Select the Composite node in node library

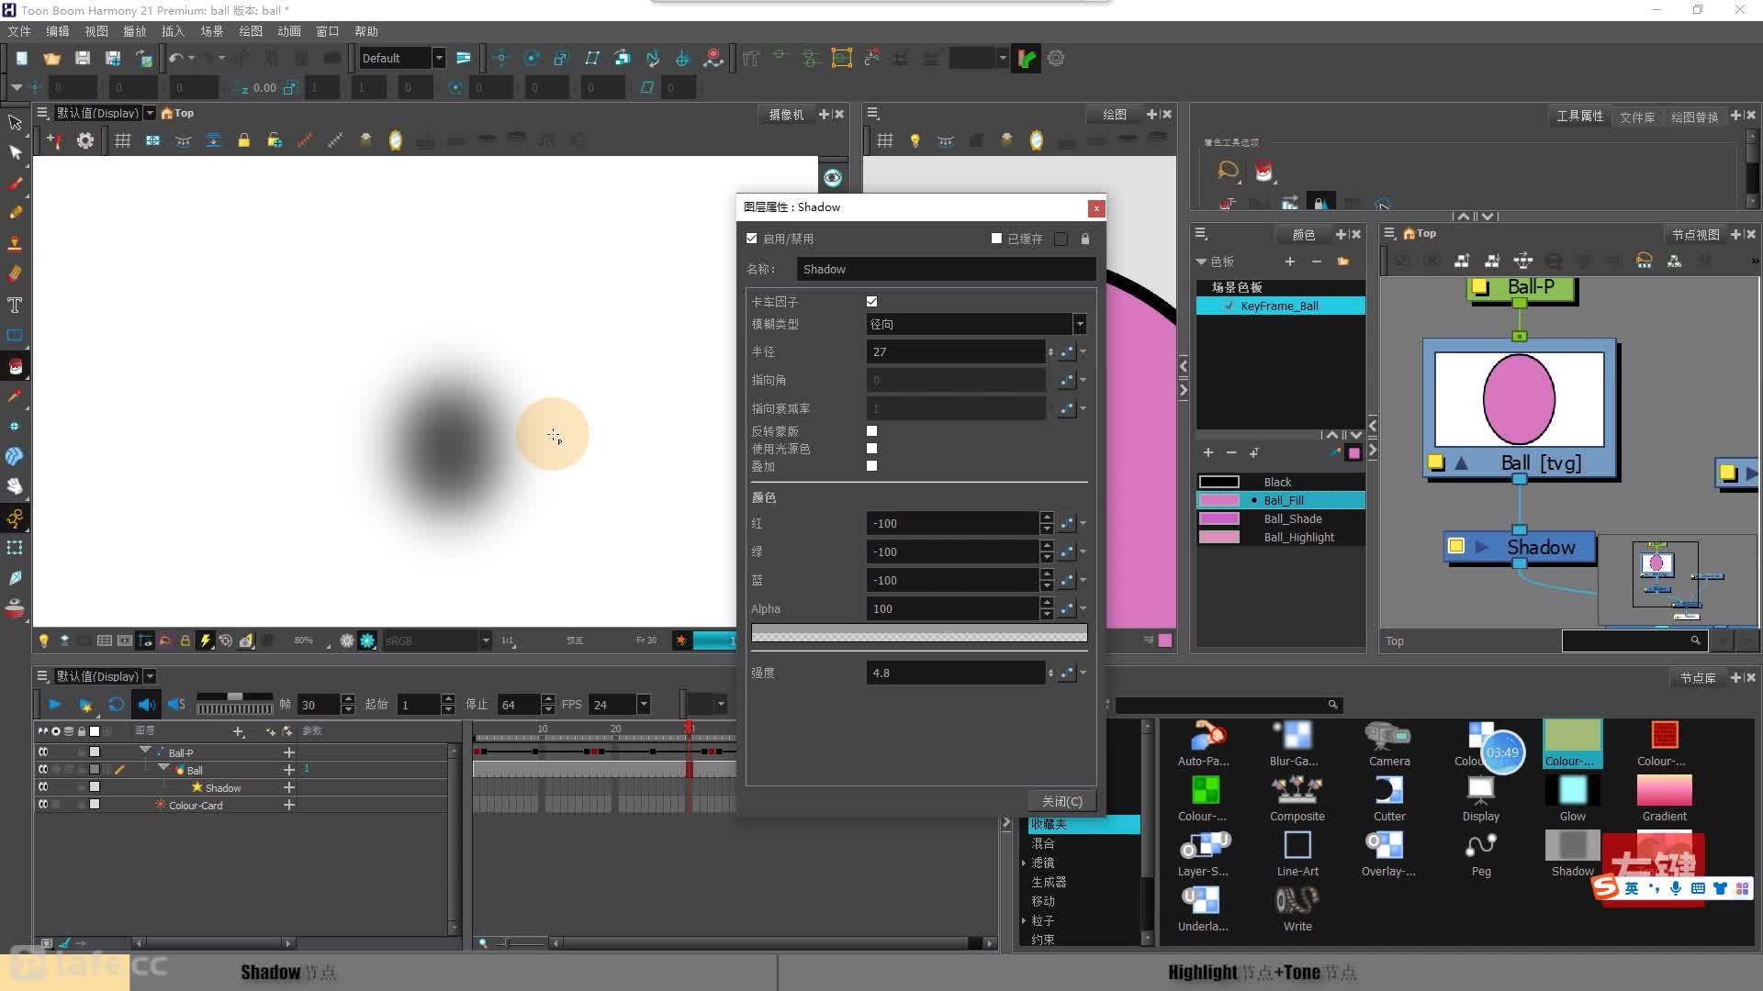[1297, 798]
